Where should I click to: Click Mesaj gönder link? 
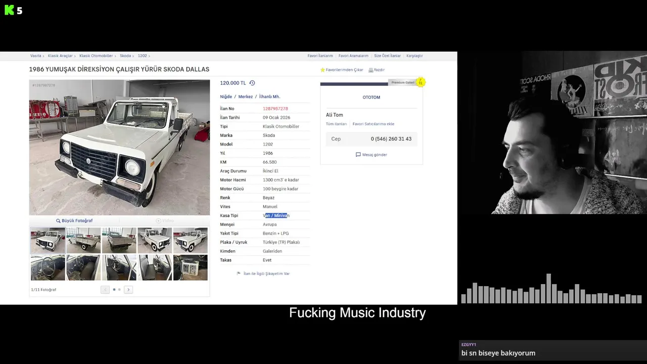(x=375, y=155)
